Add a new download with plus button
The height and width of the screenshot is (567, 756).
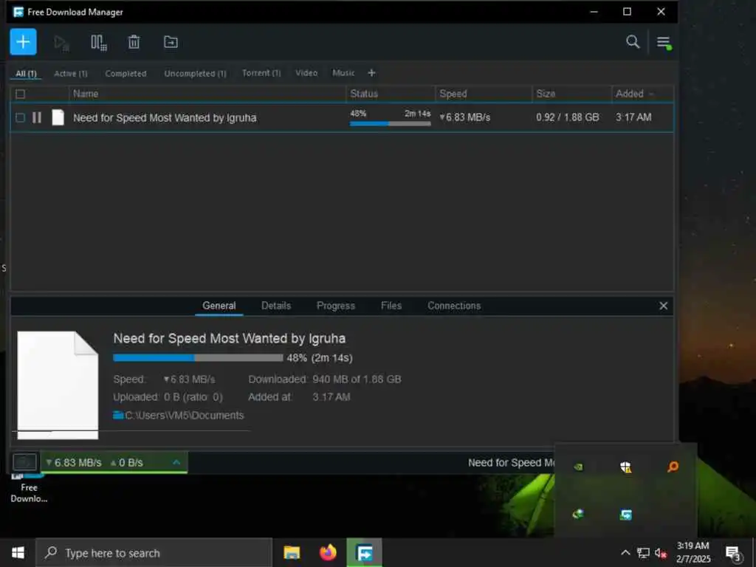(x=23, y=42)
